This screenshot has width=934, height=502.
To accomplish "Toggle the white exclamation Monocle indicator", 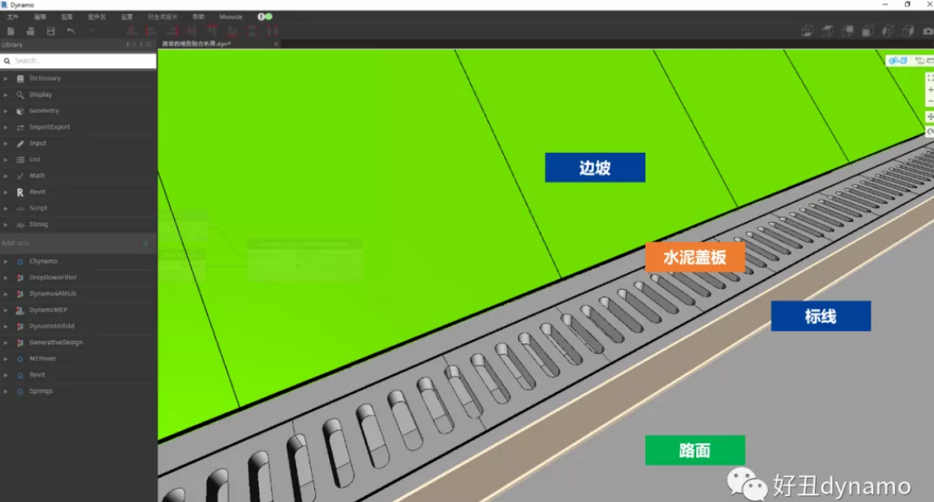I will coord(261,17).
